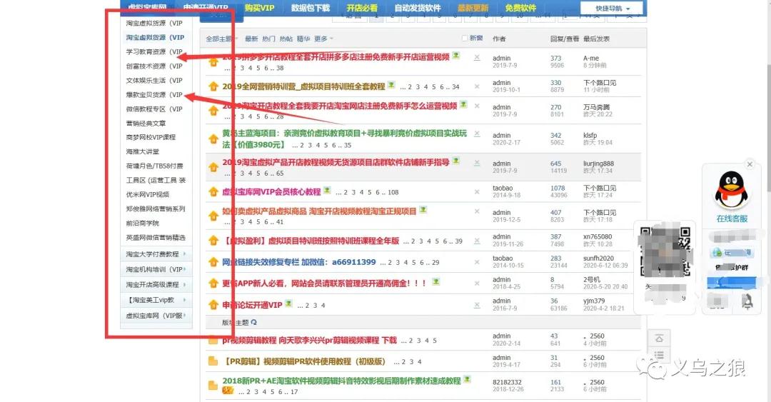Click image attachment icon after 虚拟宝库网VIP会员核心教程
The image size is (771, 402).
point(327,191)
